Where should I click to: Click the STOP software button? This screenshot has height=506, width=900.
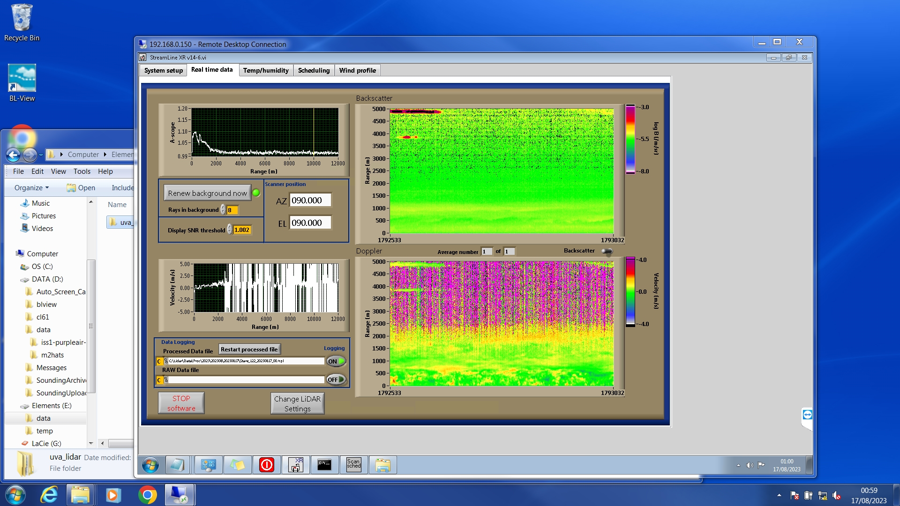click(181, 403)
